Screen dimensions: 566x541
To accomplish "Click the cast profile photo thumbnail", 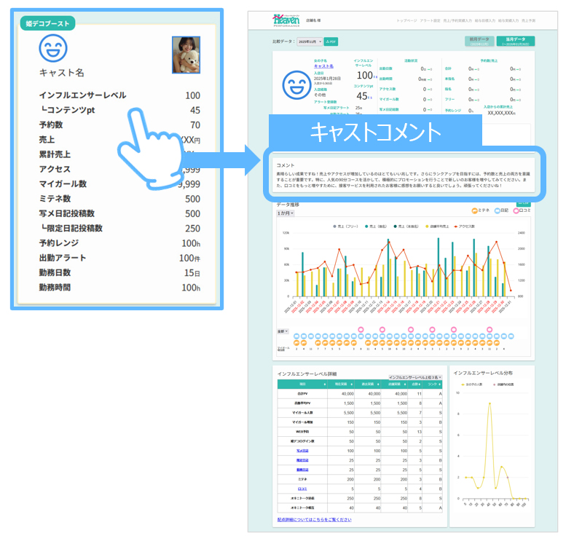I will click(x=186, y=55).
